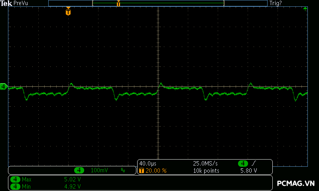Click the channel 4 badge for Min measurement
The height and width of the screenshot is (191, 319).
tap(15, 186)
